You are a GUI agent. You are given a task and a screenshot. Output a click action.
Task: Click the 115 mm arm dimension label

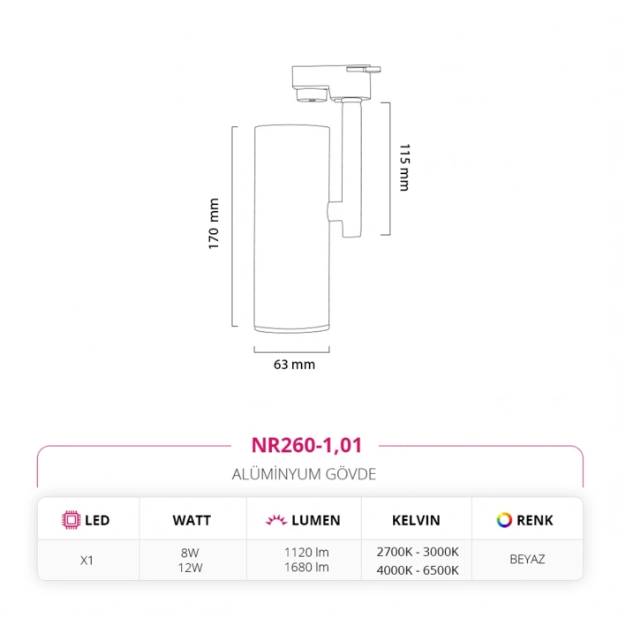[x=404, y=168]
